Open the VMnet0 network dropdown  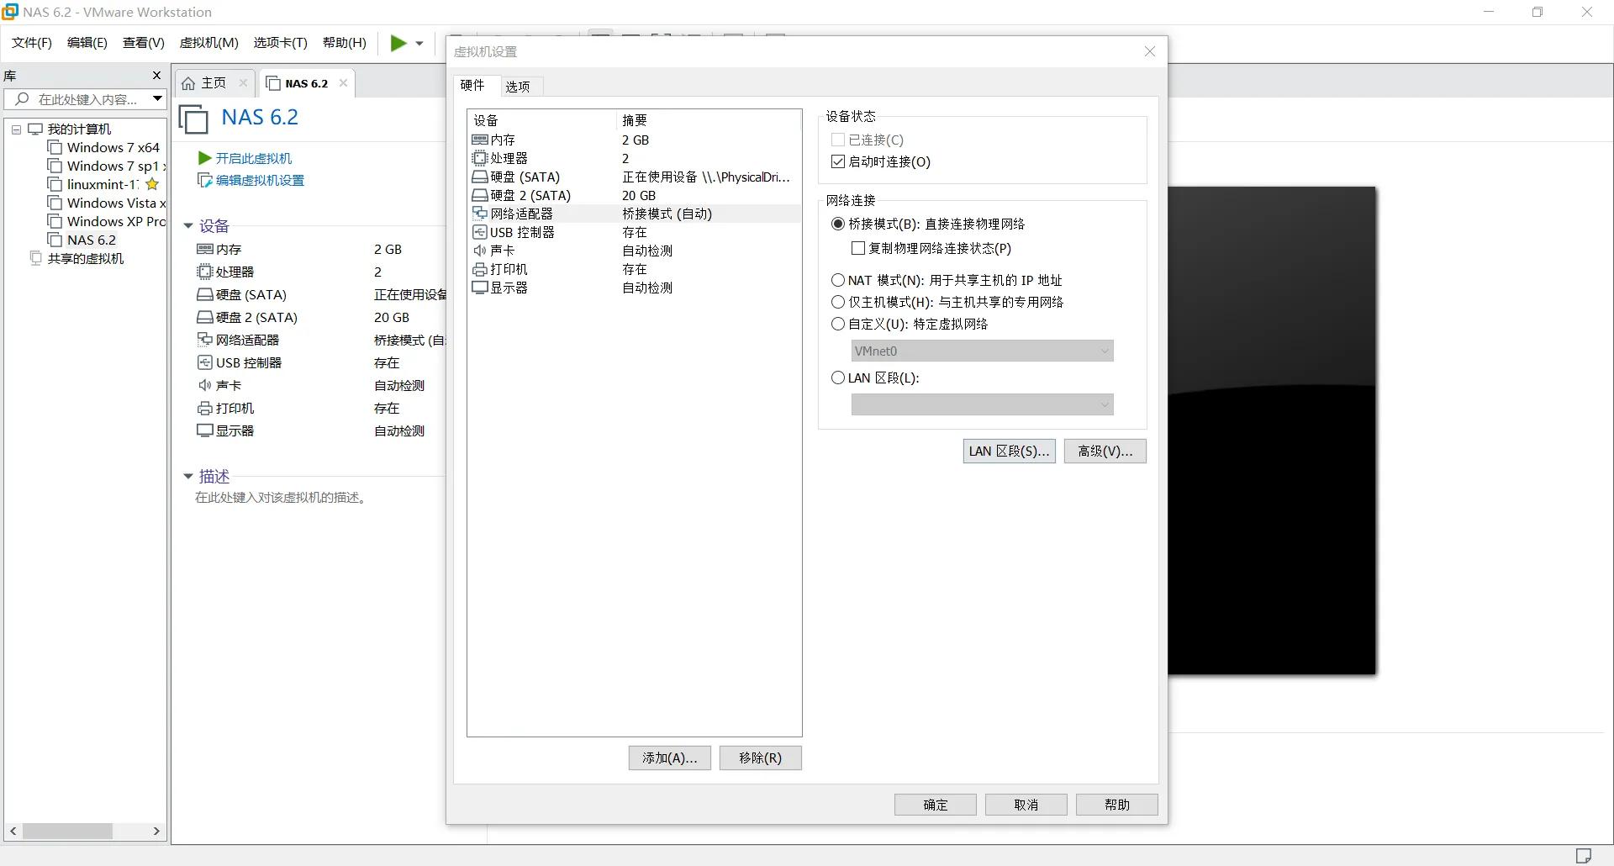(x=1102, y=351)
